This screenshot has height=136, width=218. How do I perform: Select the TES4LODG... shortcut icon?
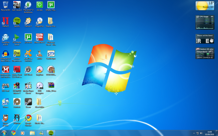coord(51,71)
